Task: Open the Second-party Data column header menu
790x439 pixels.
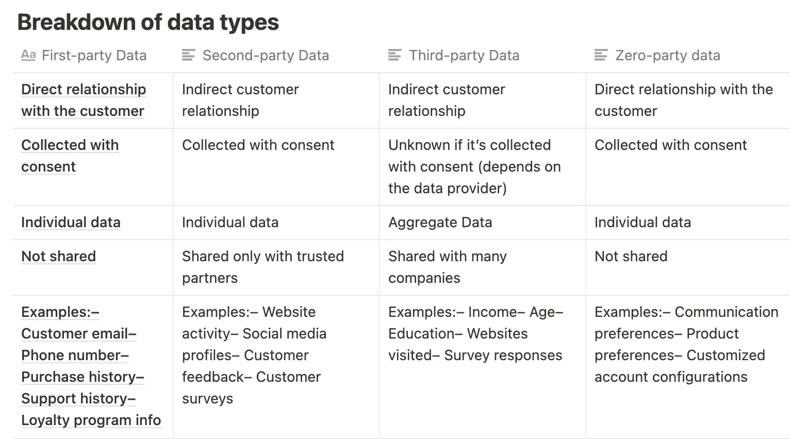Action: pyautogui.click(x=276, y=55)
